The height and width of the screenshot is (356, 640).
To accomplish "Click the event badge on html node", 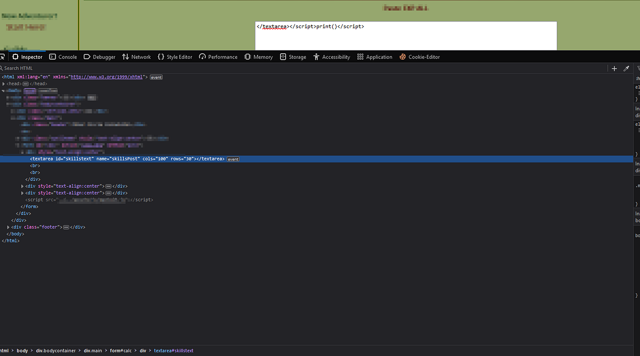I will tap(156, 77).
